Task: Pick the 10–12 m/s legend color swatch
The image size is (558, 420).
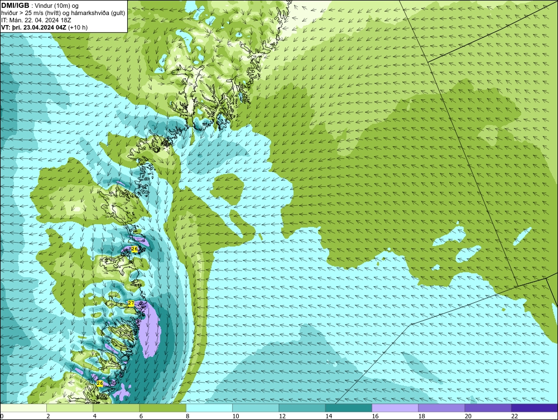Action: (256, 408)
